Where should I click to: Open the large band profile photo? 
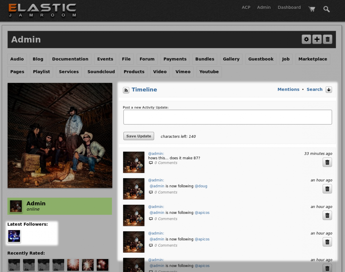coord(60,135)
